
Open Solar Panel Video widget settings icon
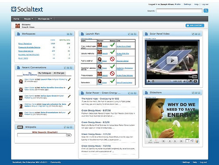193,34
